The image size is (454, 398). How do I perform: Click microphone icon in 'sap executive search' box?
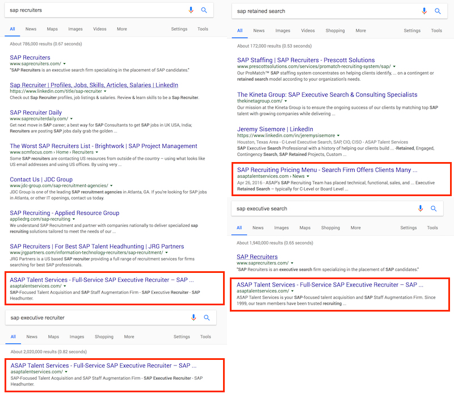pyautogui.click(x=421, y=208)
